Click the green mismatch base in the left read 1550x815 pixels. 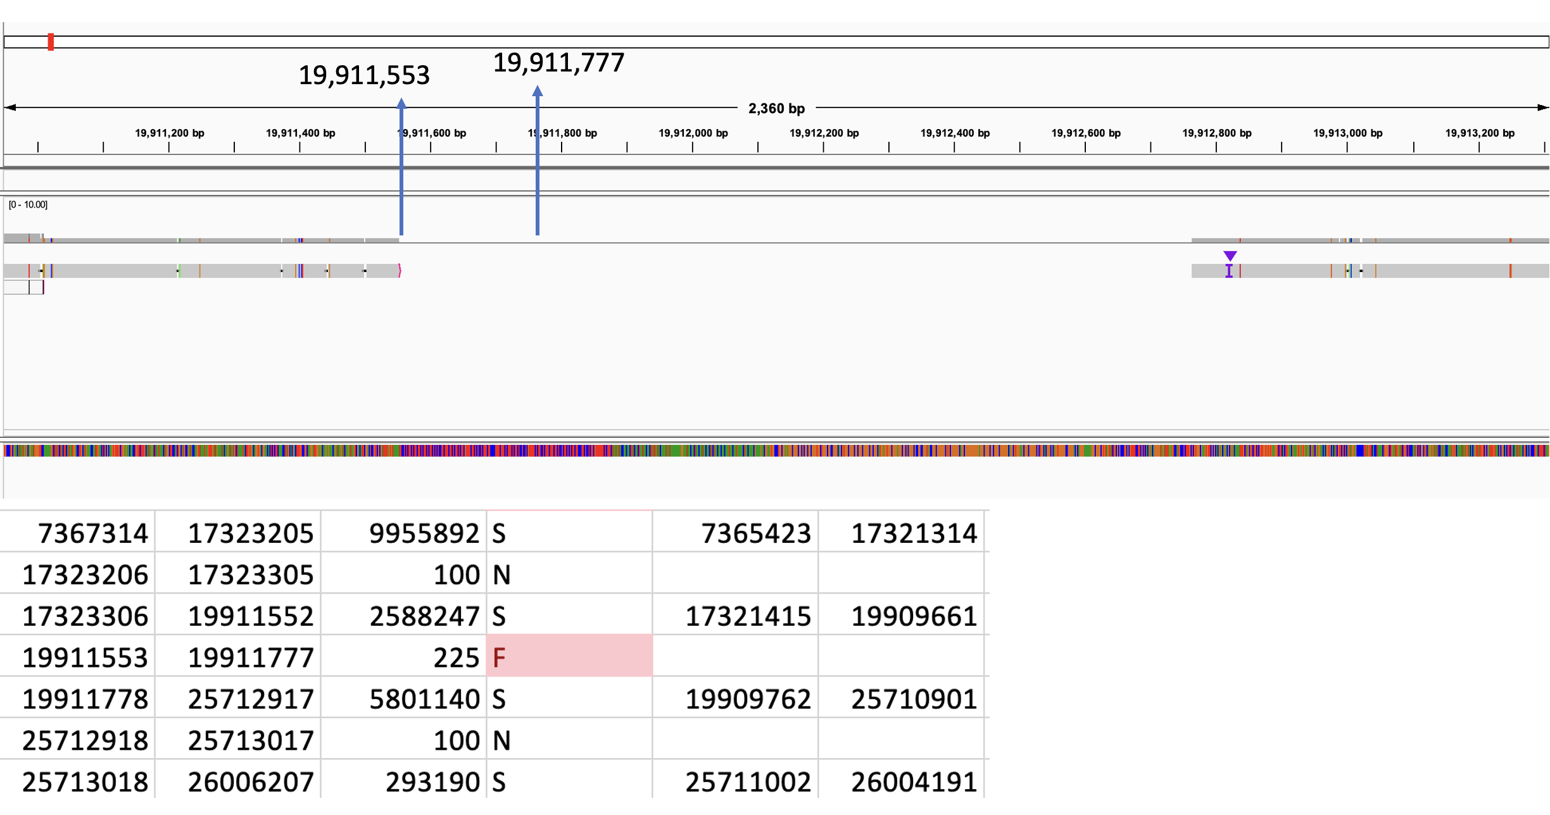179,270
